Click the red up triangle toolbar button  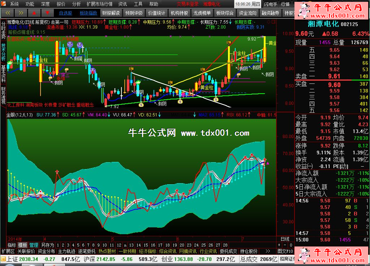click(x=34, y=13)
